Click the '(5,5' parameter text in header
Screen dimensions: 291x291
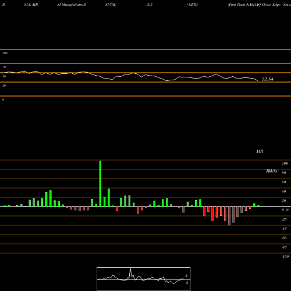(150, 5)
